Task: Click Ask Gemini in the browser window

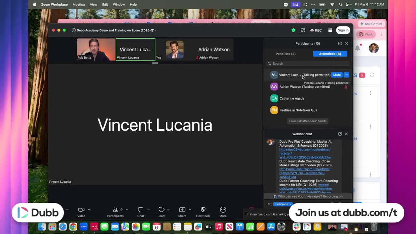Action: (x=370, y=24)
